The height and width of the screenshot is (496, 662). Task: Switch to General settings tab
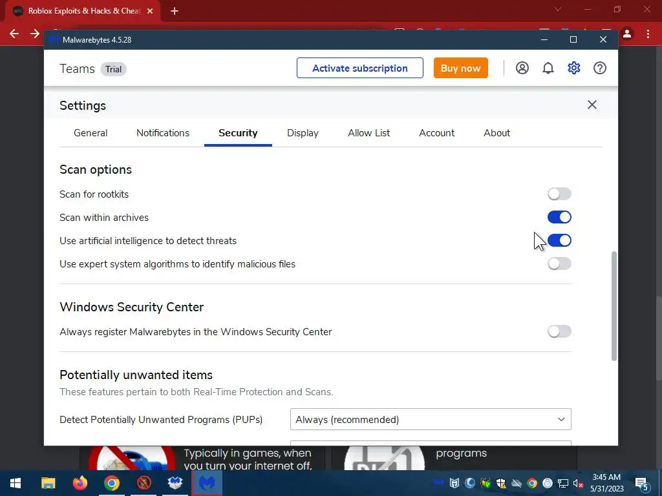click(x=91, y=133)
